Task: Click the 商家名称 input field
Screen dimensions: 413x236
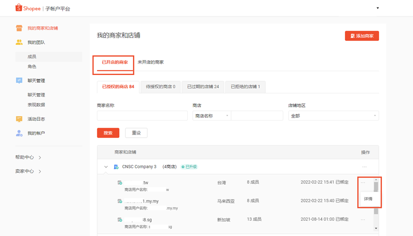Action: 142,116
